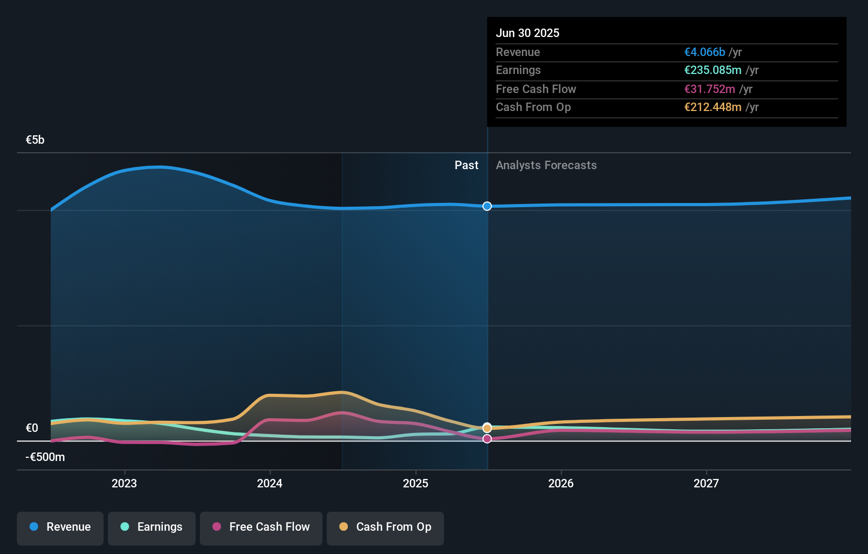Click the 2026 x-axis label
868x554 pixels.
click(561, 483)
